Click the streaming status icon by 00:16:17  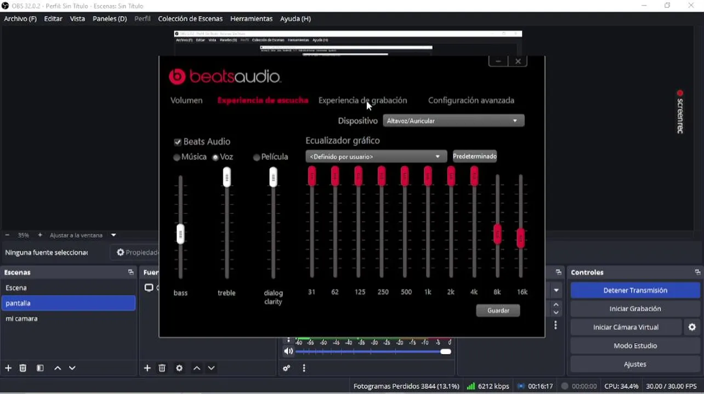[x=521, y=386]
